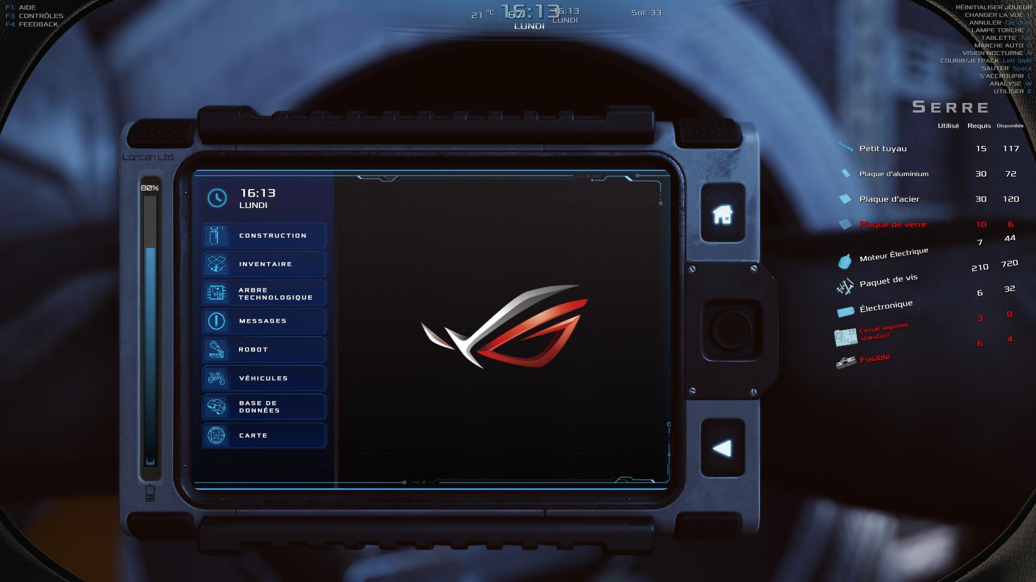The width and height of the screenshot is (1036, 582).
Task: Click the red 'Fusible' label
Action: tap(875, 358)
